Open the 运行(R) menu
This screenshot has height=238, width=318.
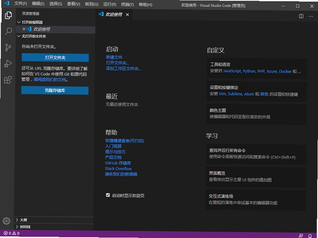(110, 4)
